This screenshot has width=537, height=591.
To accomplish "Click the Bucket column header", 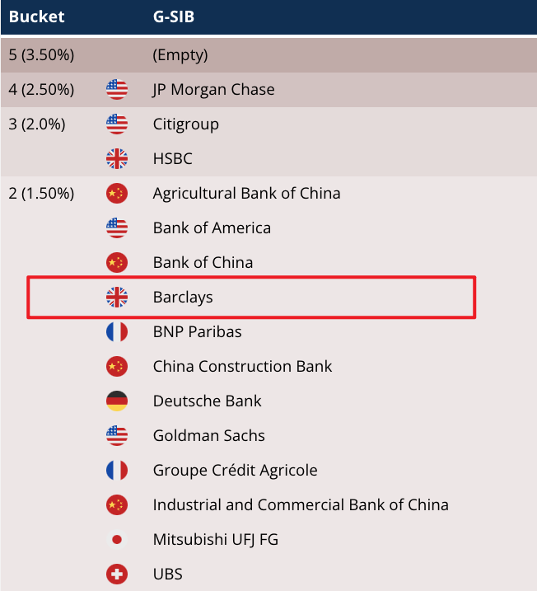I will tap(36, 16).
